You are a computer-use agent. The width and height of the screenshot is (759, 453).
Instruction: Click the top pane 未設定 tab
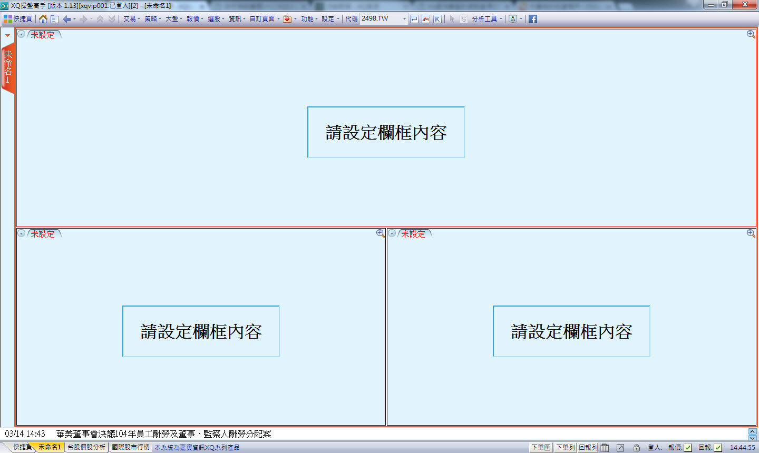point(43,35)
